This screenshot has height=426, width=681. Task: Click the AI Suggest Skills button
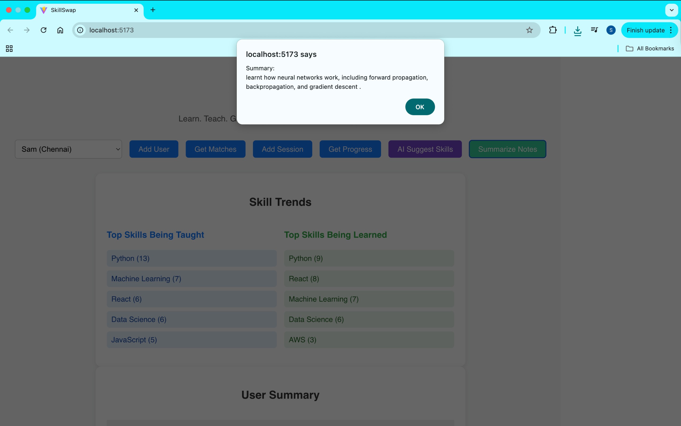[x=425, y=149]
